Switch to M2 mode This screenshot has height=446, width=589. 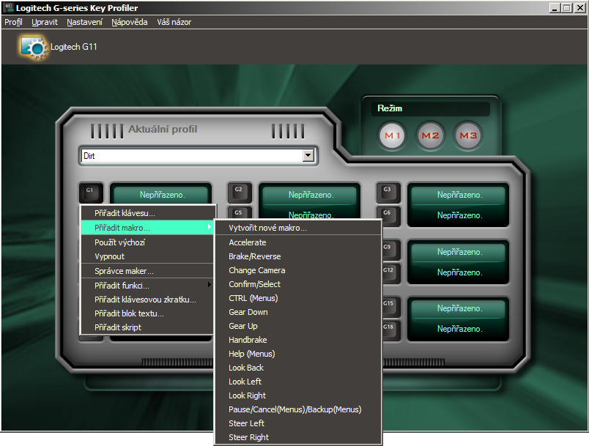430,135
